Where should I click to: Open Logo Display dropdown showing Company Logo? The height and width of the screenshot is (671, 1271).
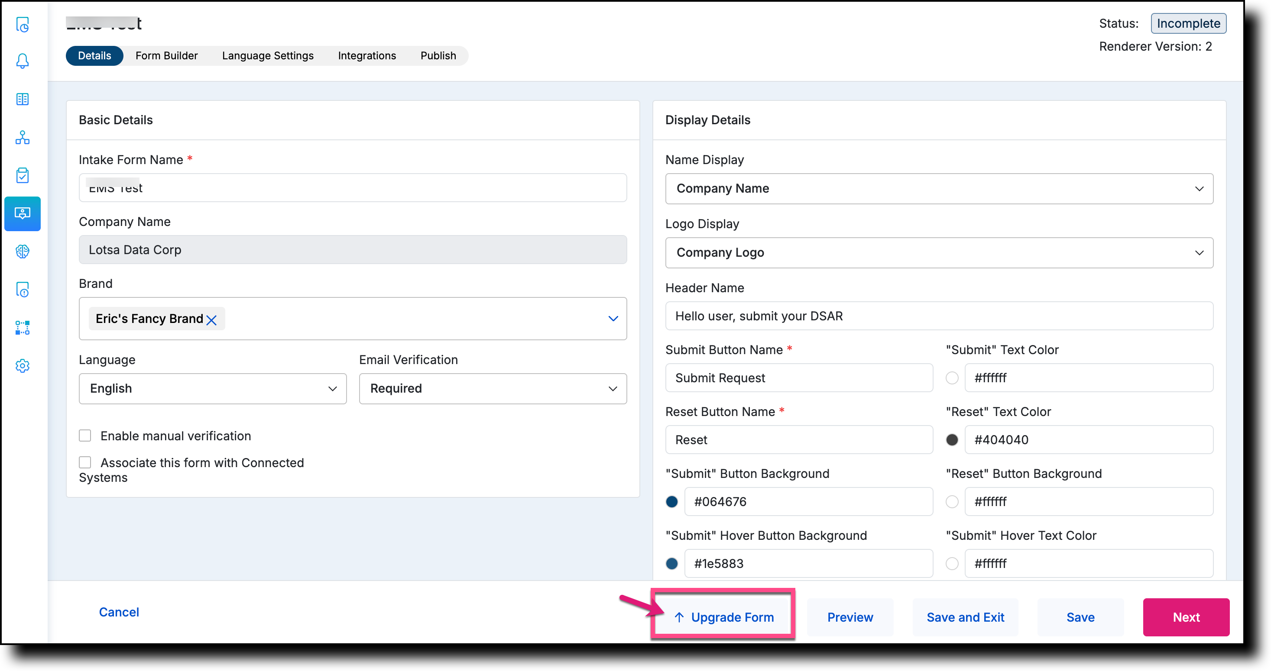(939, 252)
